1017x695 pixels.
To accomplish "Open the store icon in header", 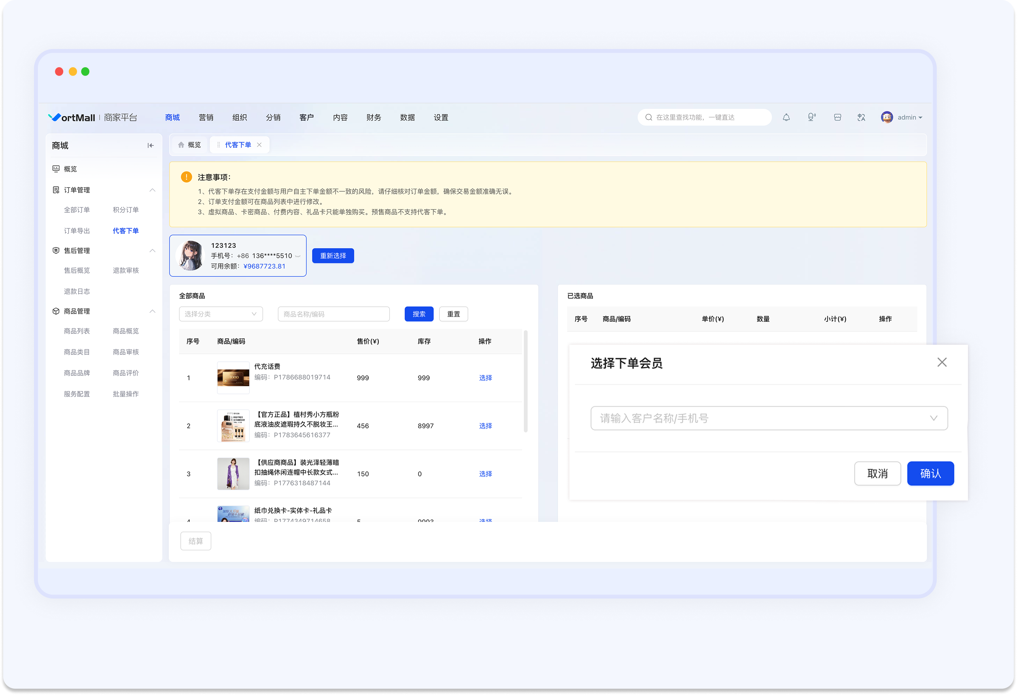I will [837, 117].
